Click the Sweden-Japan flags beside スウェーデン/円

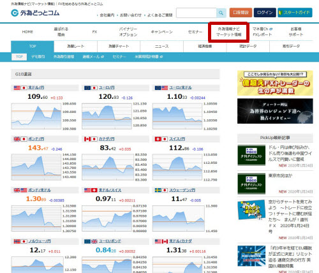click(161, 190)
